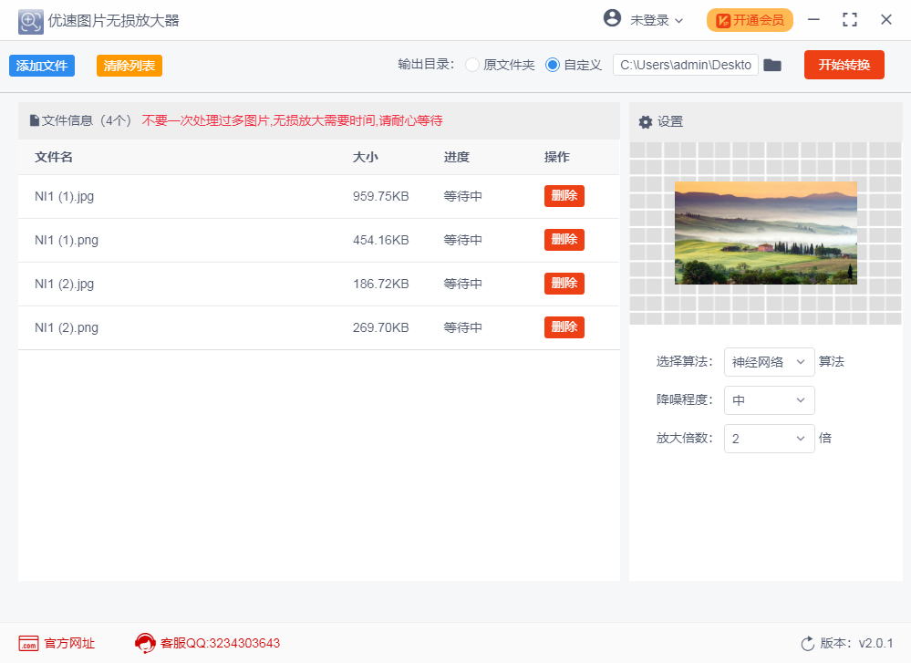Click the 版本 v2.0.1 text

coord(856,643)
